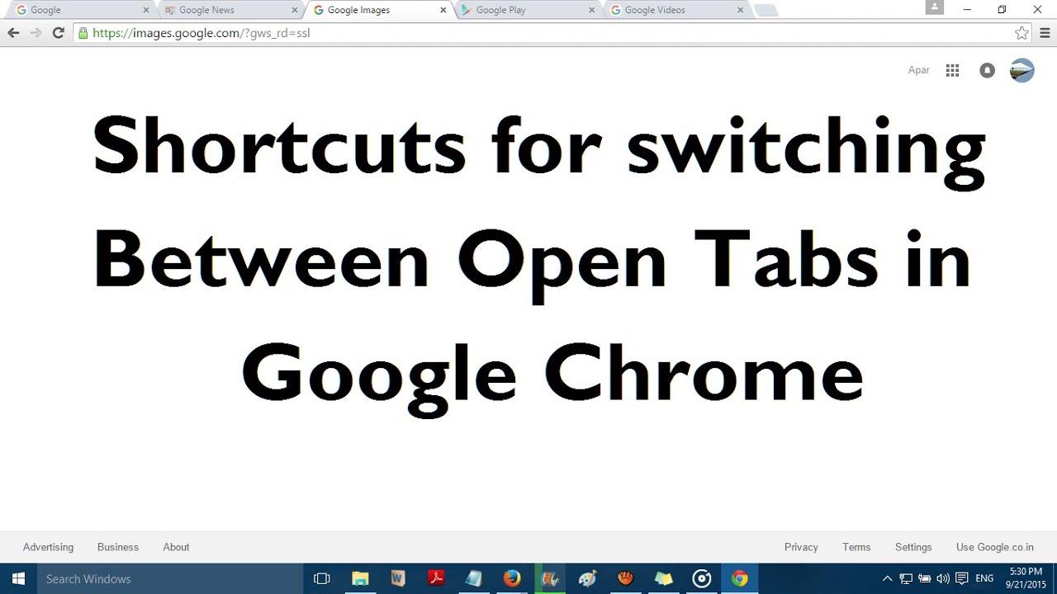Close the Google tab

click(x=146, y=10)
